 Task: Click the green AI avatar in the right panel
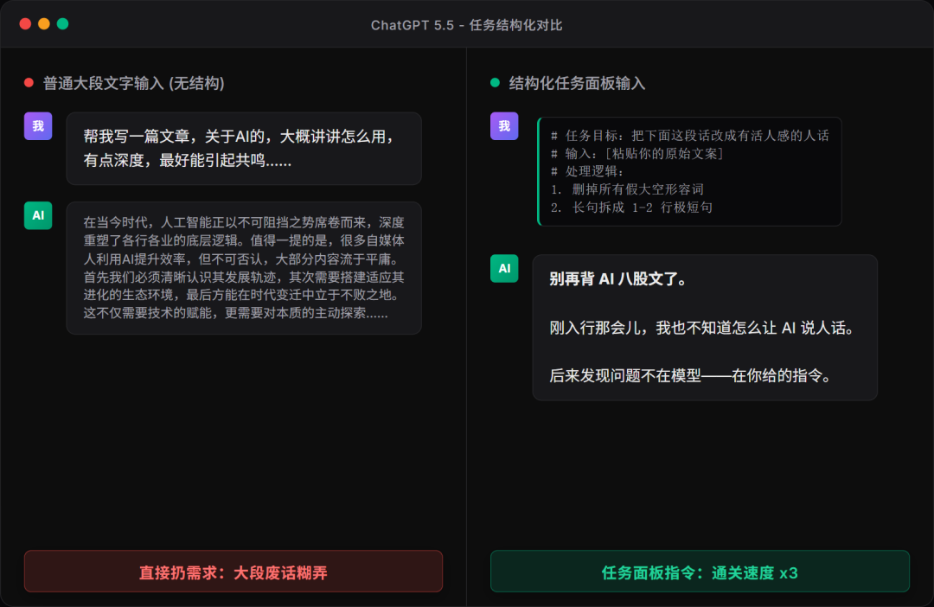(504, 268)
